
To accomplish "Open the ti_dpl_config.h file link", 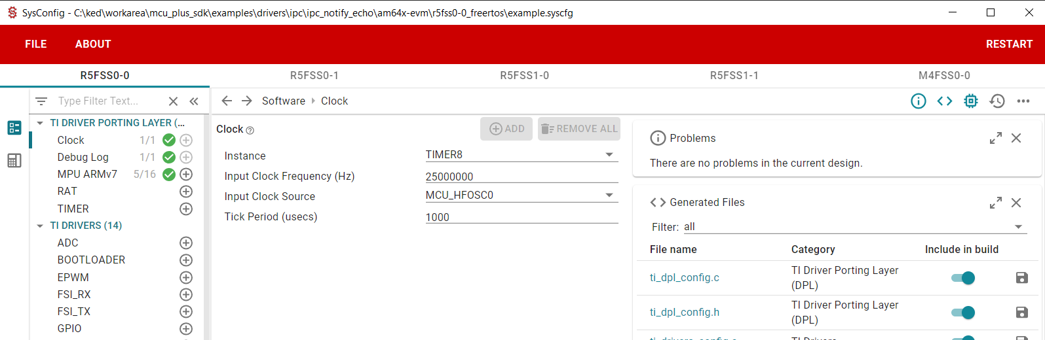I will point(684,313).
